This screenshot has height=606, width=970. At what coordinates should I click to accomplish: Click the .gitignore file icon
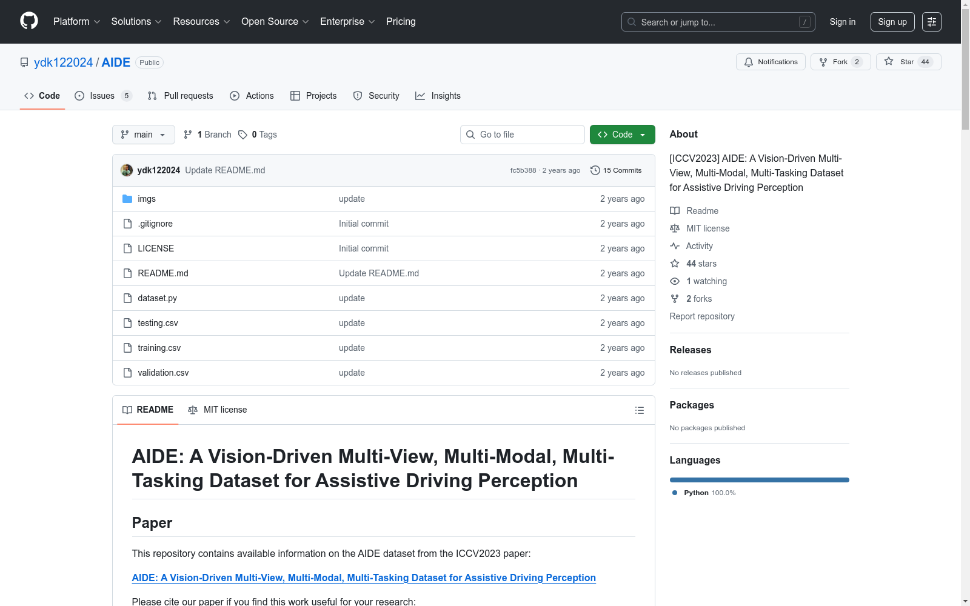127,224
